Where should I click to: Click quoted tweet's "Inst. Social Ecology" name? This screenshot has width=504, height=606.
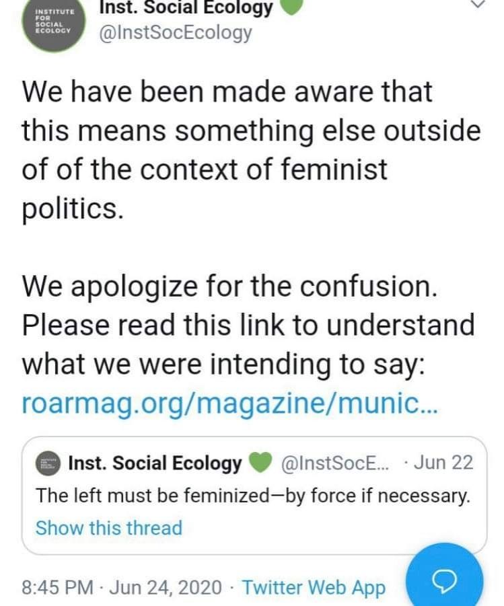pos(155,463)
